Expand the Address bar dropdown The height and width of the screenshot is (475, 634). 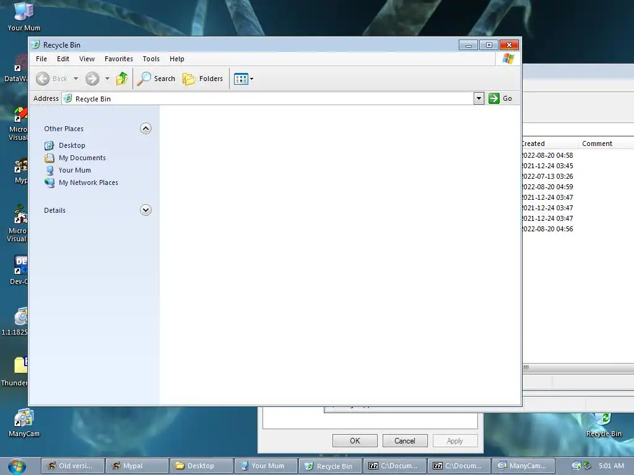479,98
